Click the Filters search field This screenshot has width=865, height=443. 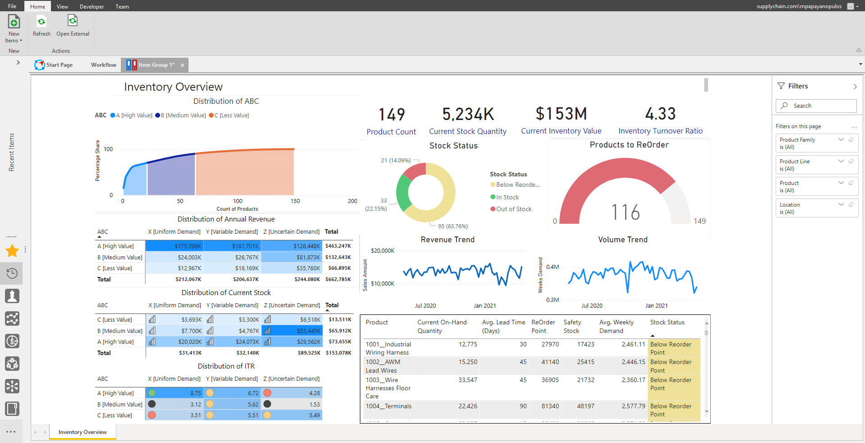point(816,106)
